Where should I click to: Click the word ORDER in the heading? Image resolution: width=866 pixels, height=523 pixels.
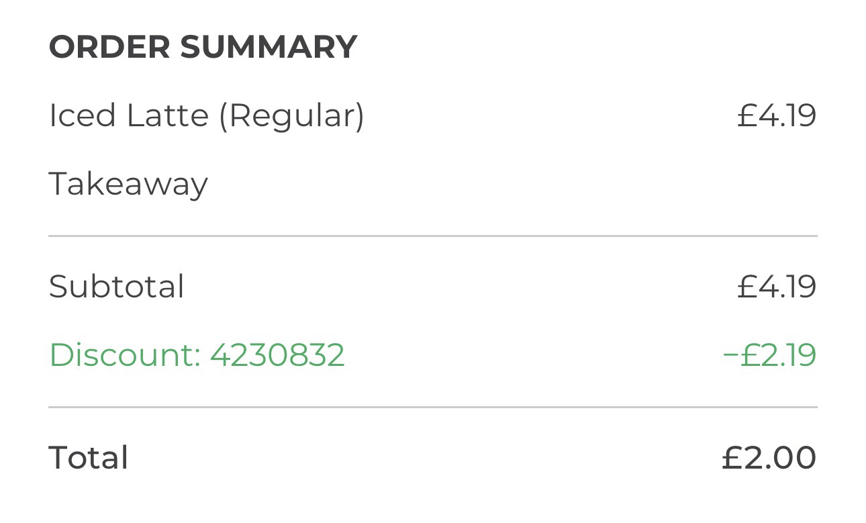pyautogui.click(x=109, y=47)
